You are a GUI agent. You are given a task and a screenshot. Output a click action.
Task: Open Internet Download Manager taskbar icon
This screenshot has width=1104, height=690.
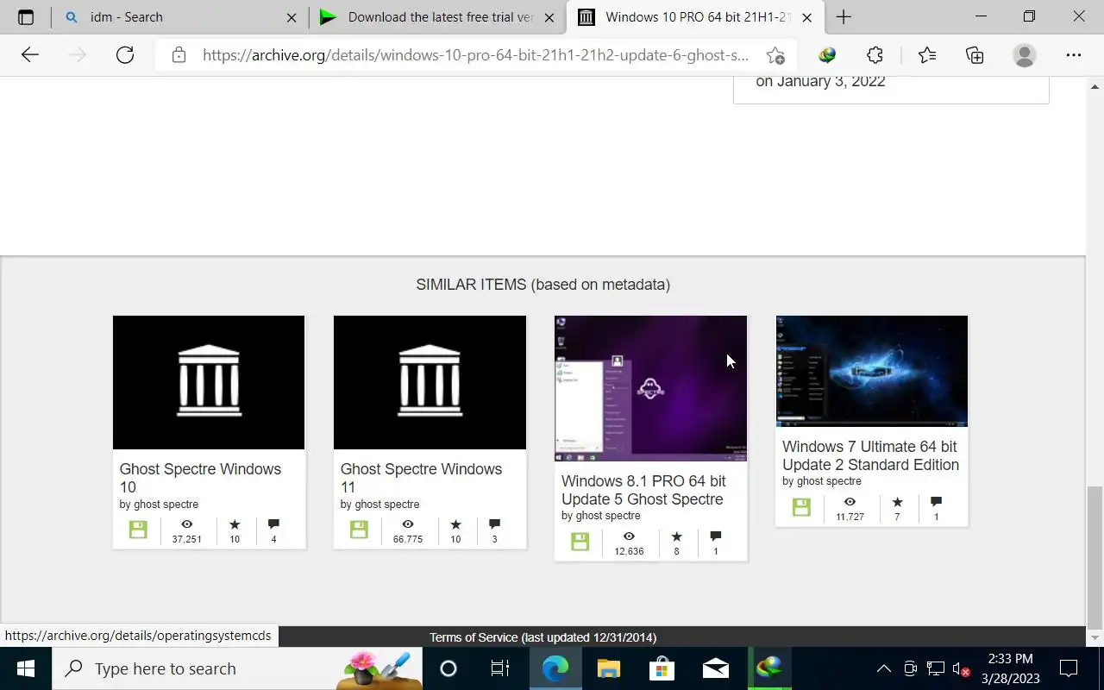point(769,668)
